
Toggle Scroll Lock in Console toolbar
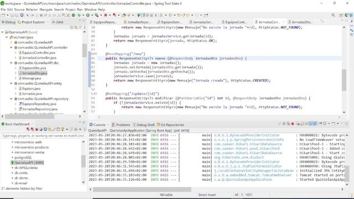[302, 124]
